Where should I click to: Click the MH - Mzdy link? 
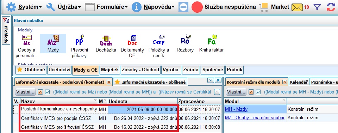click(x=236, y=109)
